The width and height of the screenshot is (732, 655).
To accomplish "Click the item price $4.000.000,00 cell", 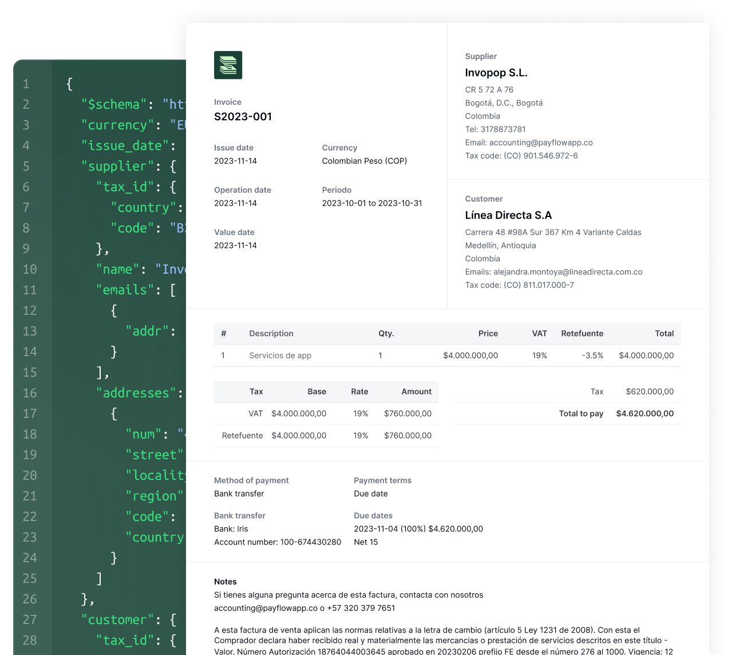I will [x=470, y=356].
